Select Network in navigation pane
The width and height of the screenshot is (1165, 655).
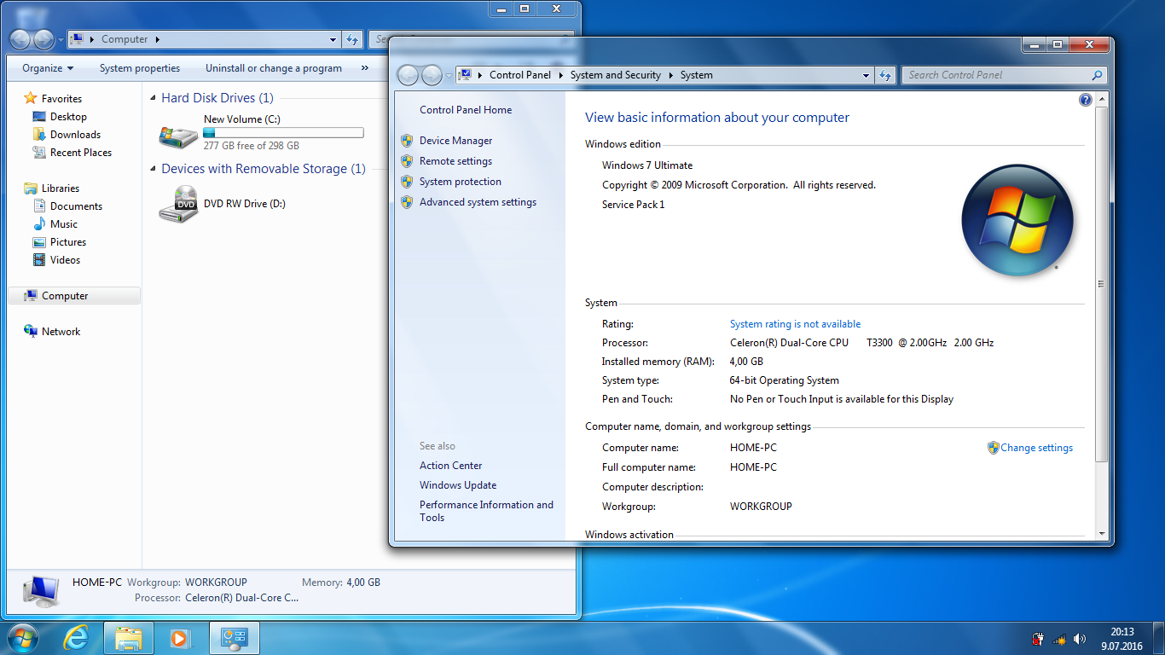(61, 332)
